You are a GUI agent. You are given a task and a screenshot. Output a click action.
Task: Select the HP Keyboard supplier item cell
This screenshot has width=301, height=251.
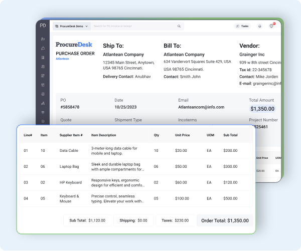71,182
